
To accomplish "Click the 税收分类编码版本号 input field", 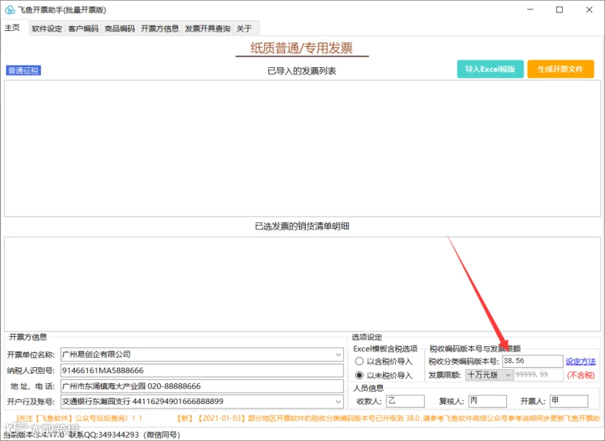I will (x=532, y=361).
